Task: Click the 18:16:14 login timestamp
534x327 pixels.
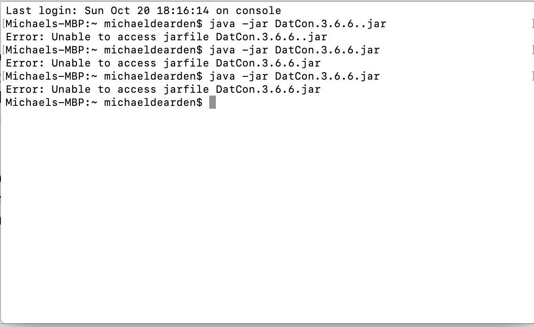Action: click(183, 10)
